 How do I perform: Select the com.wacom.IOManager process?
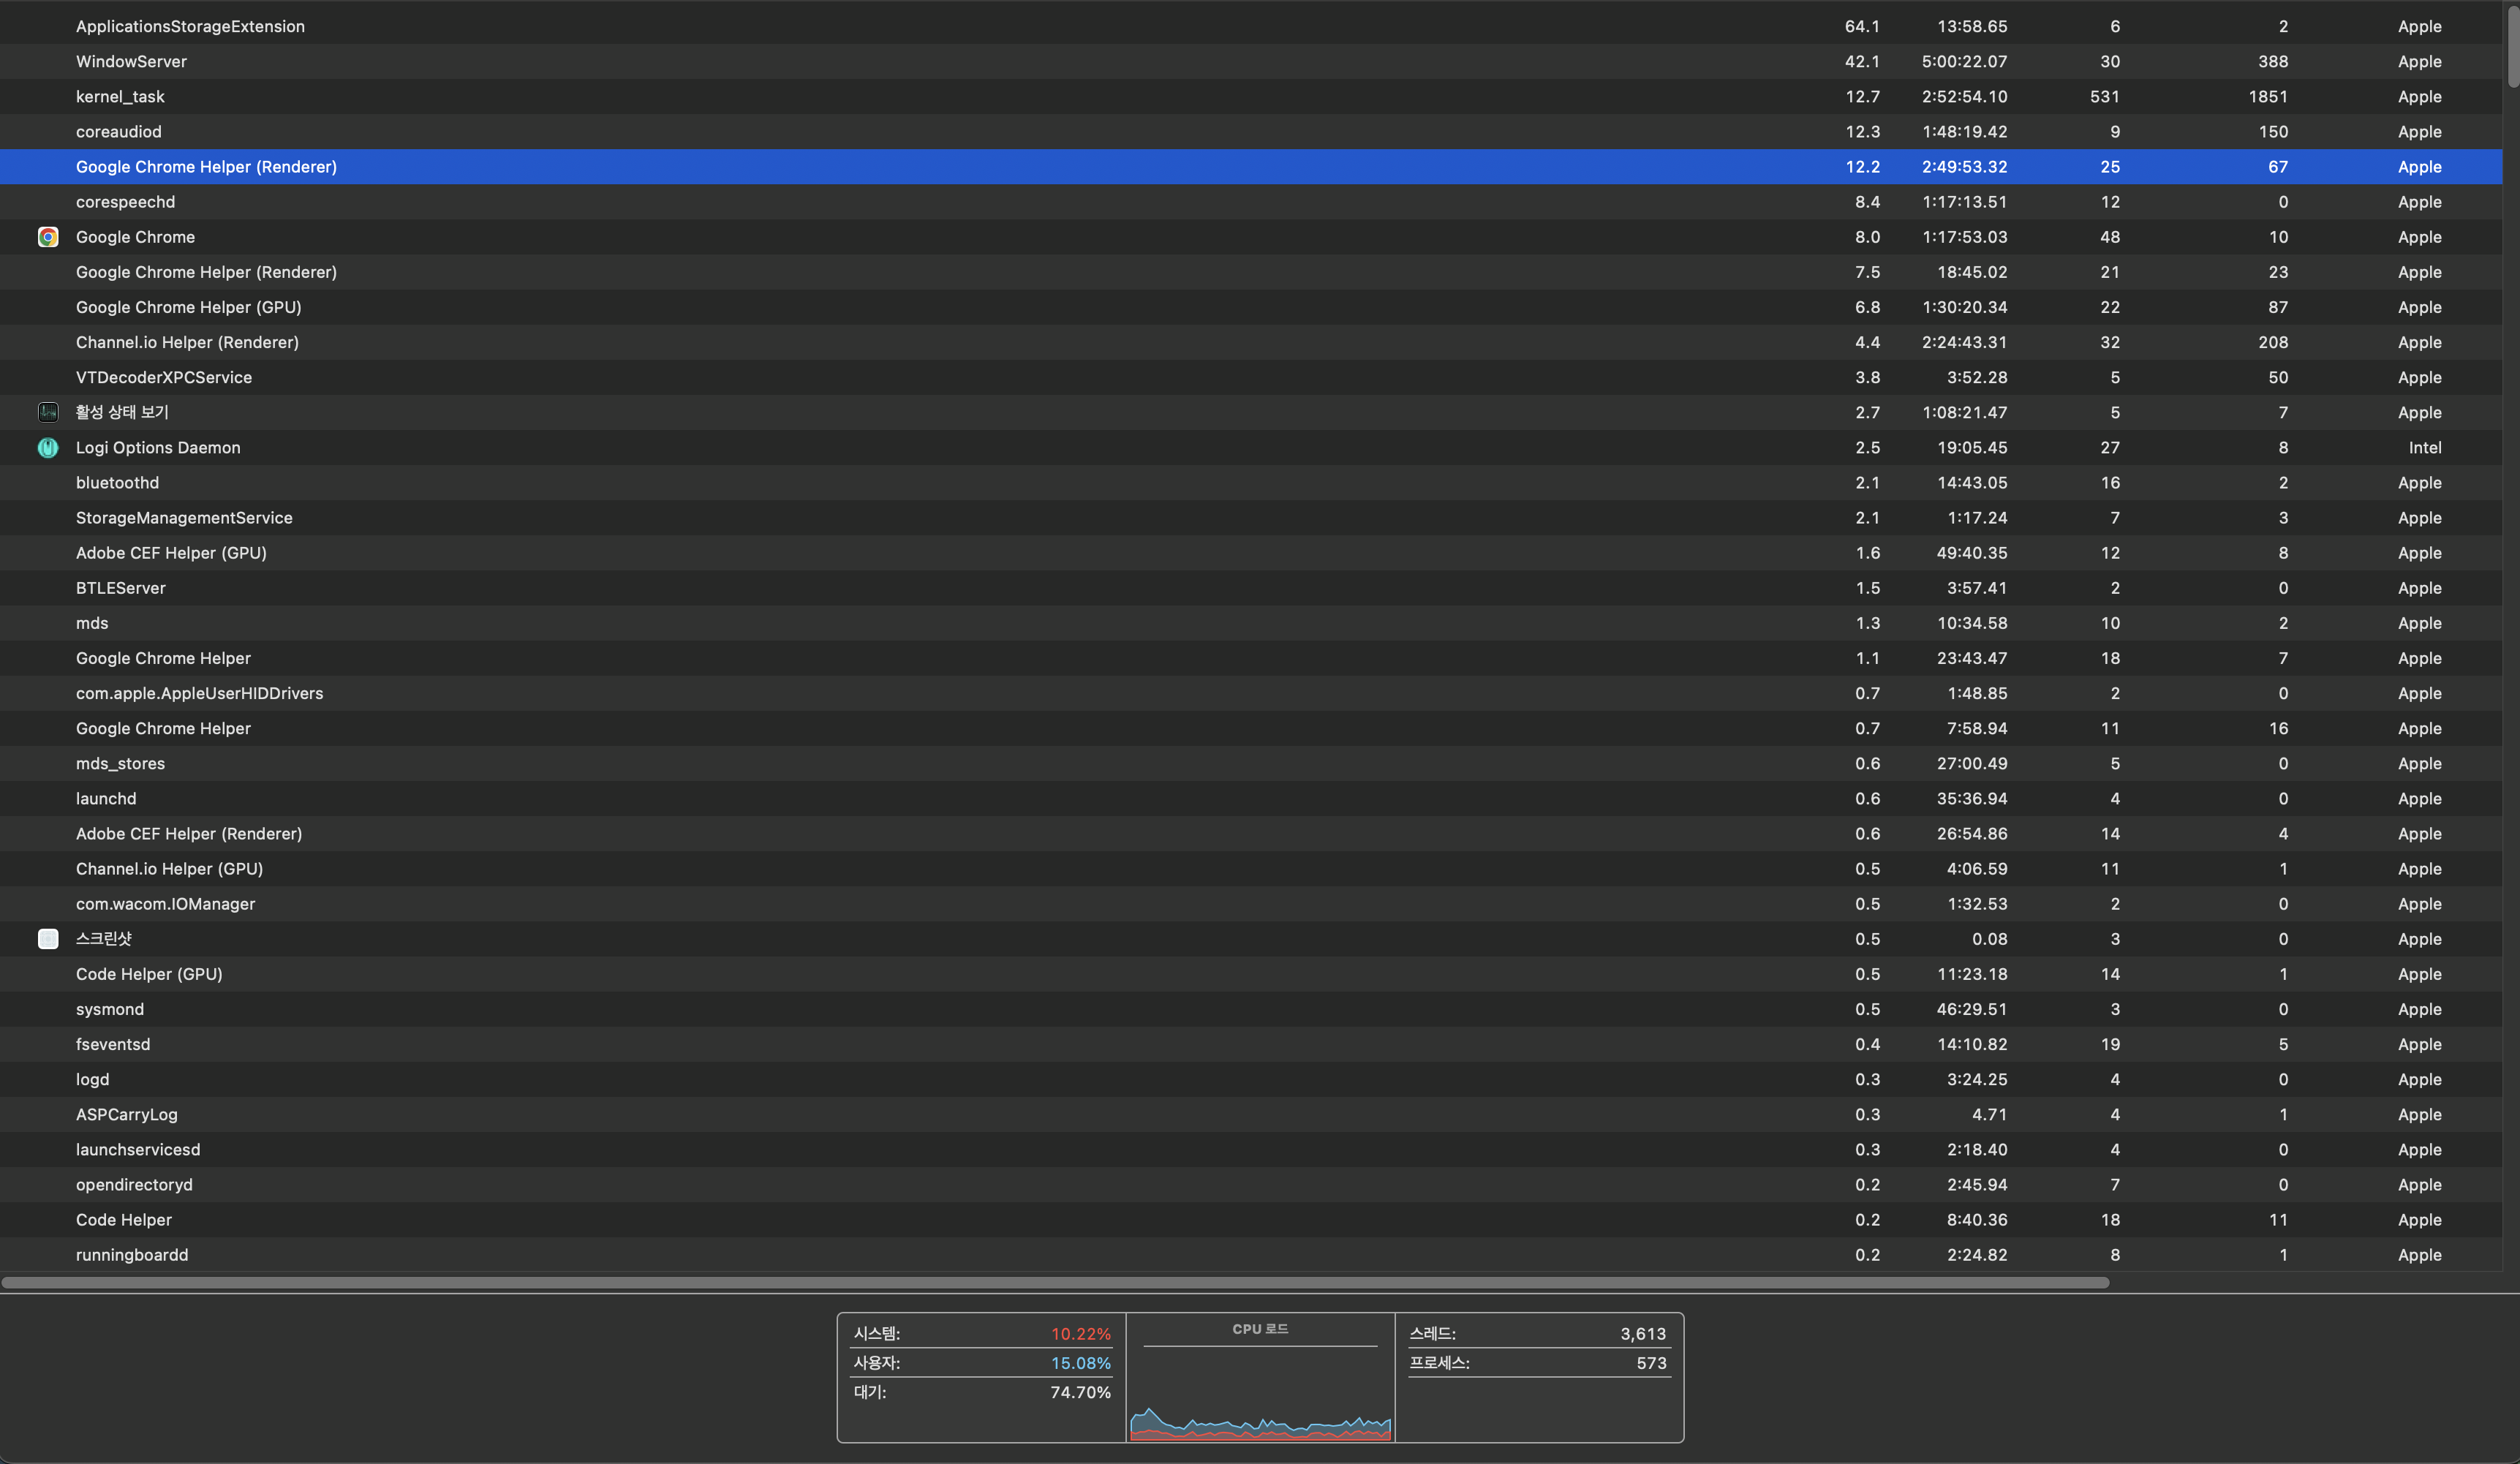pos(1251,904)
